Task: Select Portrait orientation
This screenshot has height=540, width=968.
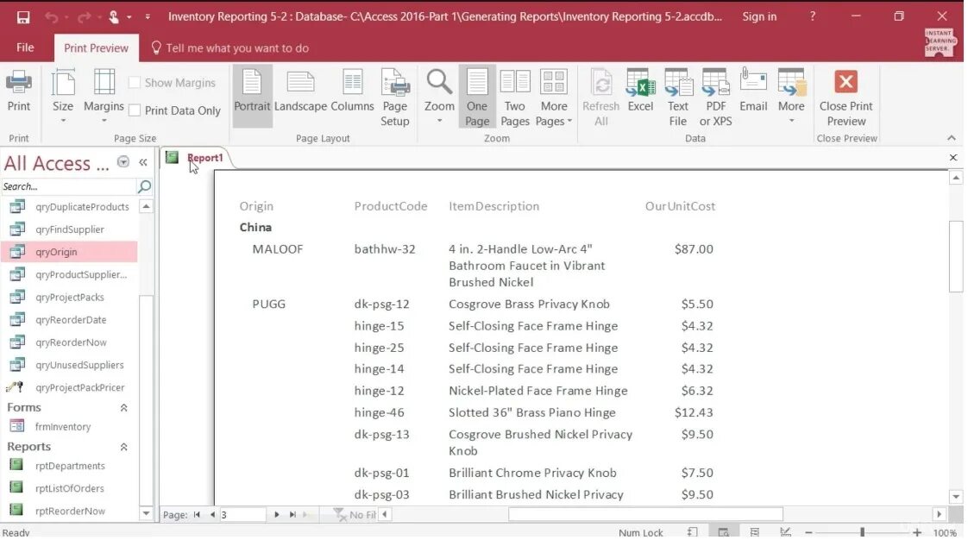Action: point(252,96)
